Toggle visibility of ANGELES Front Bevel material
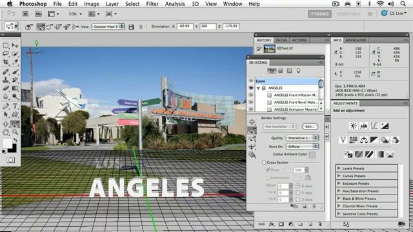The height and width of the screenshot is (232, 413). [251, 102]
